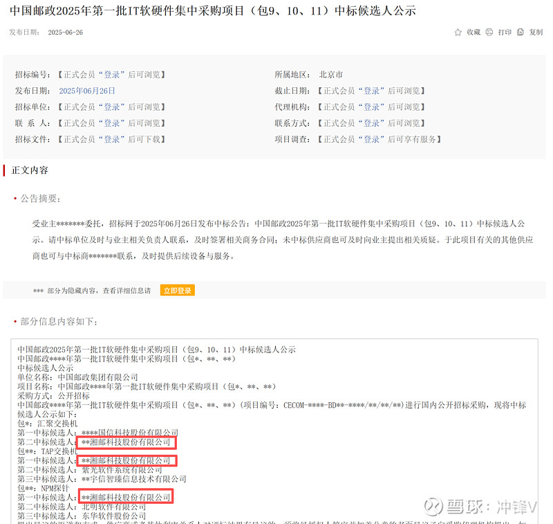This screenshot has height=524, width=553.
Task: Click 东华软件股份公司 candidate line
Action: pyautogui.click(x=82, y=516)
